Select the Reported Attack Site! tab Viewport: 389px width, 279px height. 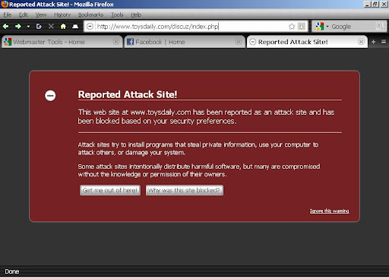pyautogui.click(x=307, y=42)
